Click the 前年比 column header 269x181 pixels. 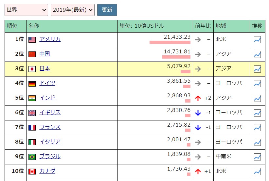[x=203, y=26]
